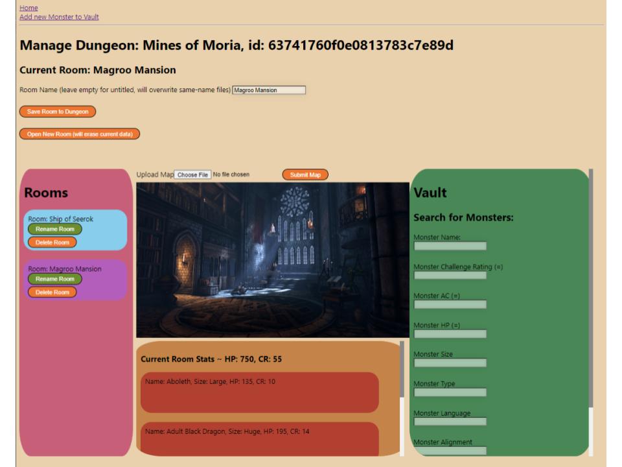The width and height of the screenshot is (622, 467).
Task: Click the Current Room Stats heading
Action: pos(211,359)
